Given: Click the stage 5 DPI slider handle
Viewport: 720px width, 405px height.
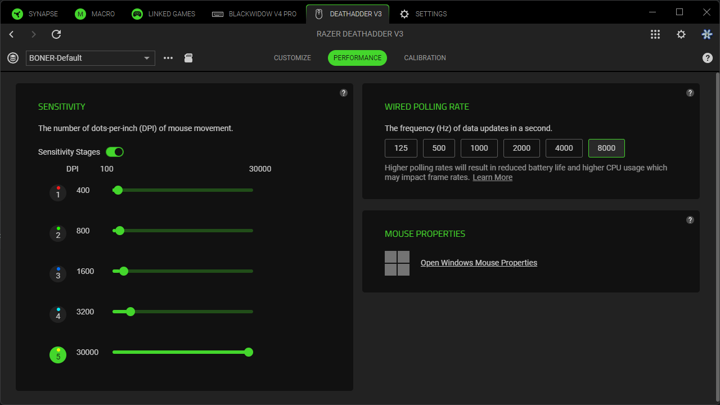Looking at the screenshot, I should point(249,352).
